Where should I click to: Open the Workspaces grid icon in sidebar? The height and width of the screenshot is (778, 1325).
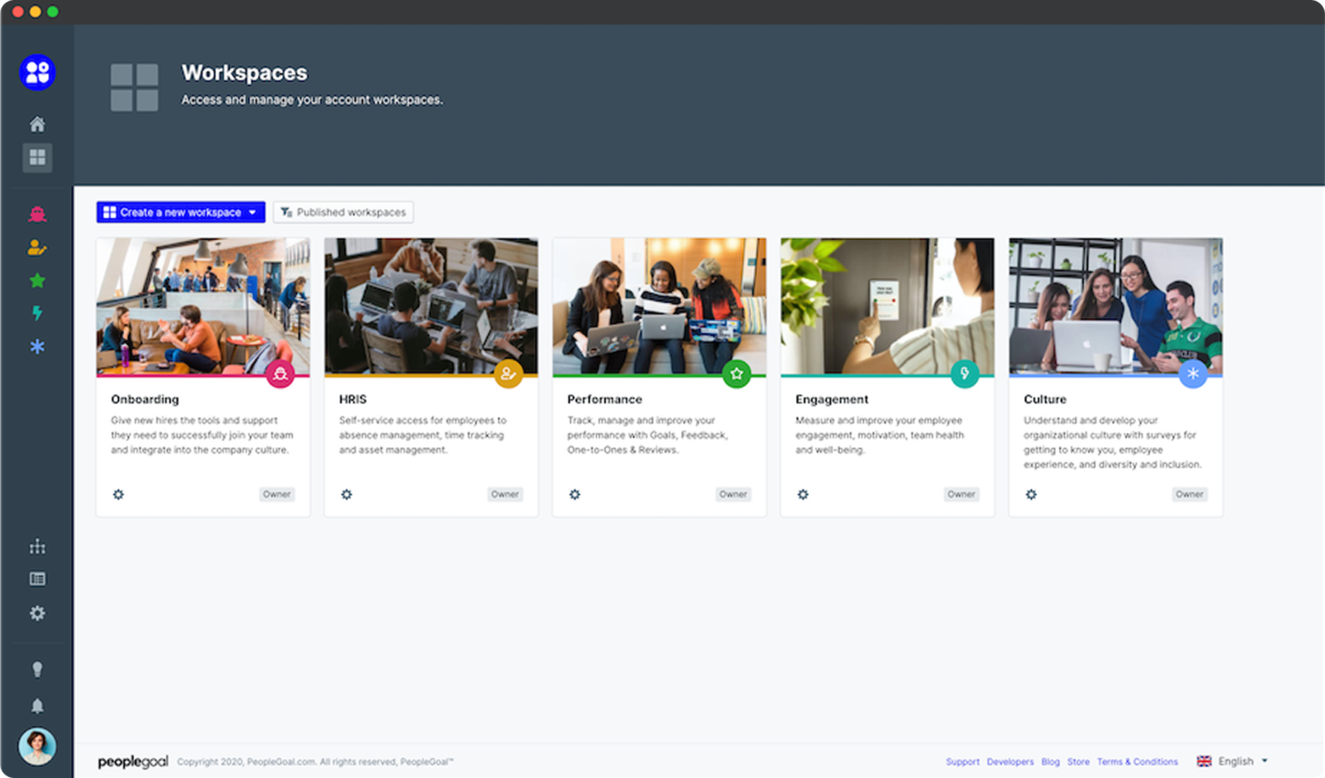point(37,157)
